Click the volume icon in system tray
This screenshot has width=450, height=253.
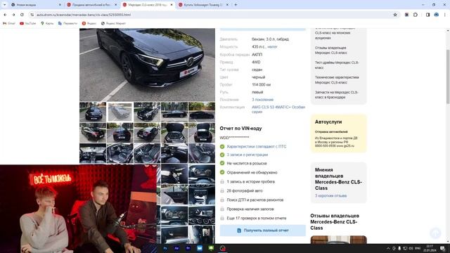coord(411,248)
